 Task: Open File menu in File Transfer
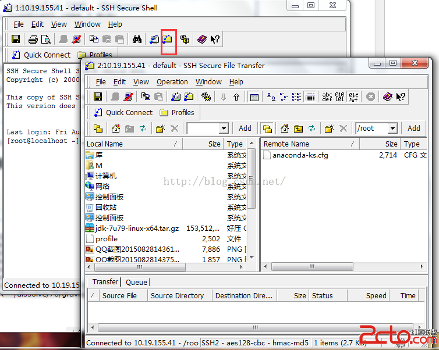(x=101, y=82)
